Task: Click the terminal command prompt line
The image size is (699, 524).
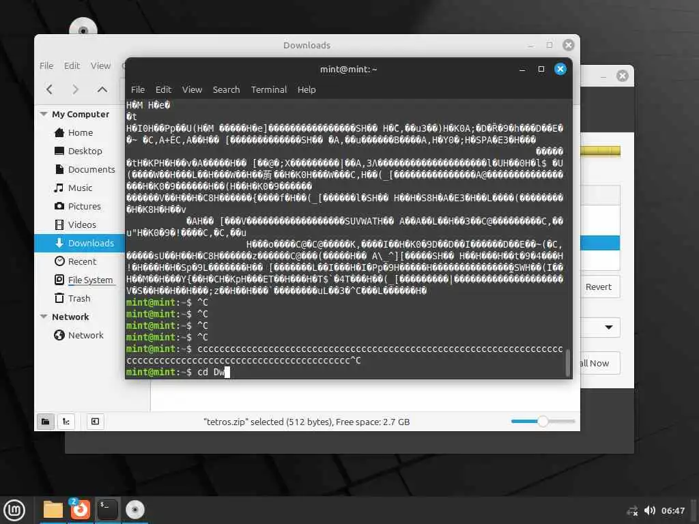Action: [343, 372]
